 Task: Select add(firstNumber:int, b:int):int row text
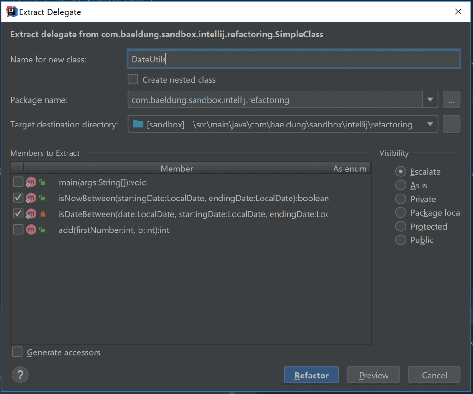click(114, 230)
